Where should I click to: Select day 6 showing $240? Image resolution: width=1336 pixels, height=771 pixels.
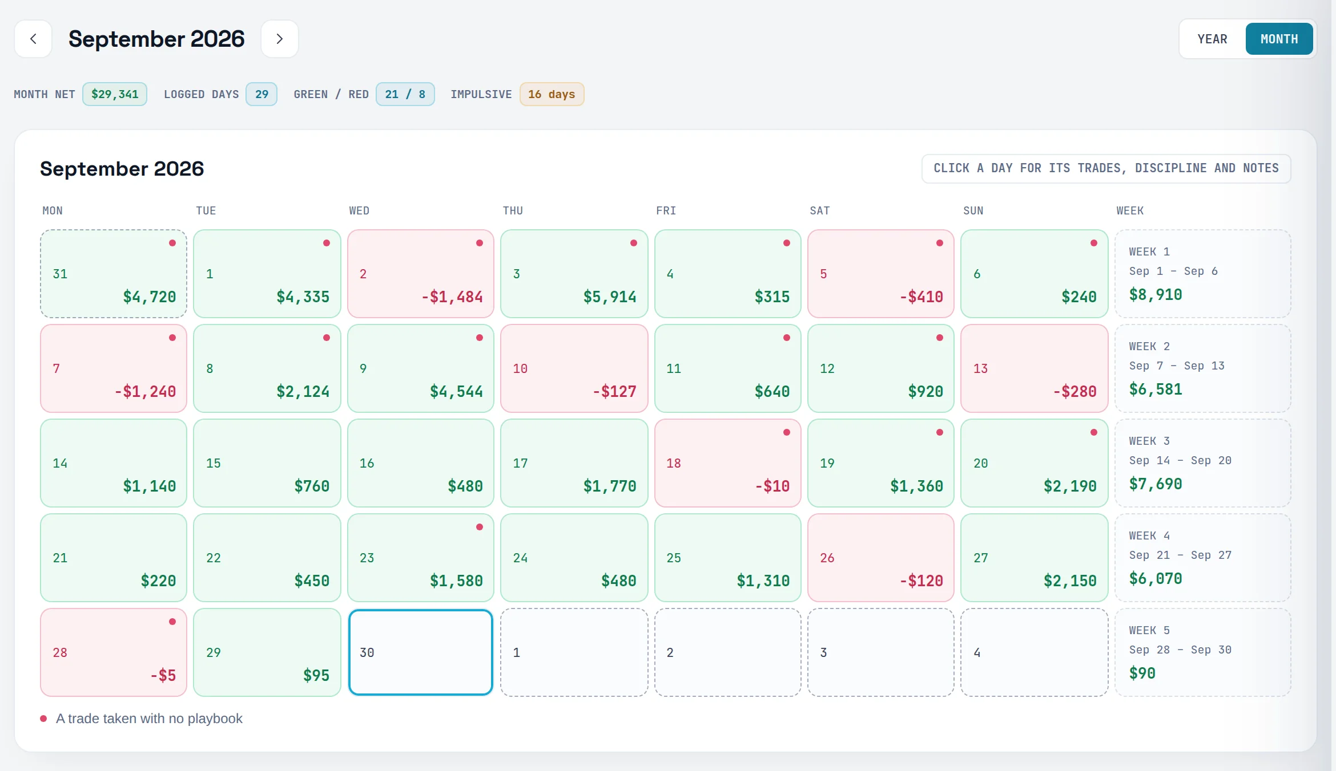click(x=1035, y=274)
